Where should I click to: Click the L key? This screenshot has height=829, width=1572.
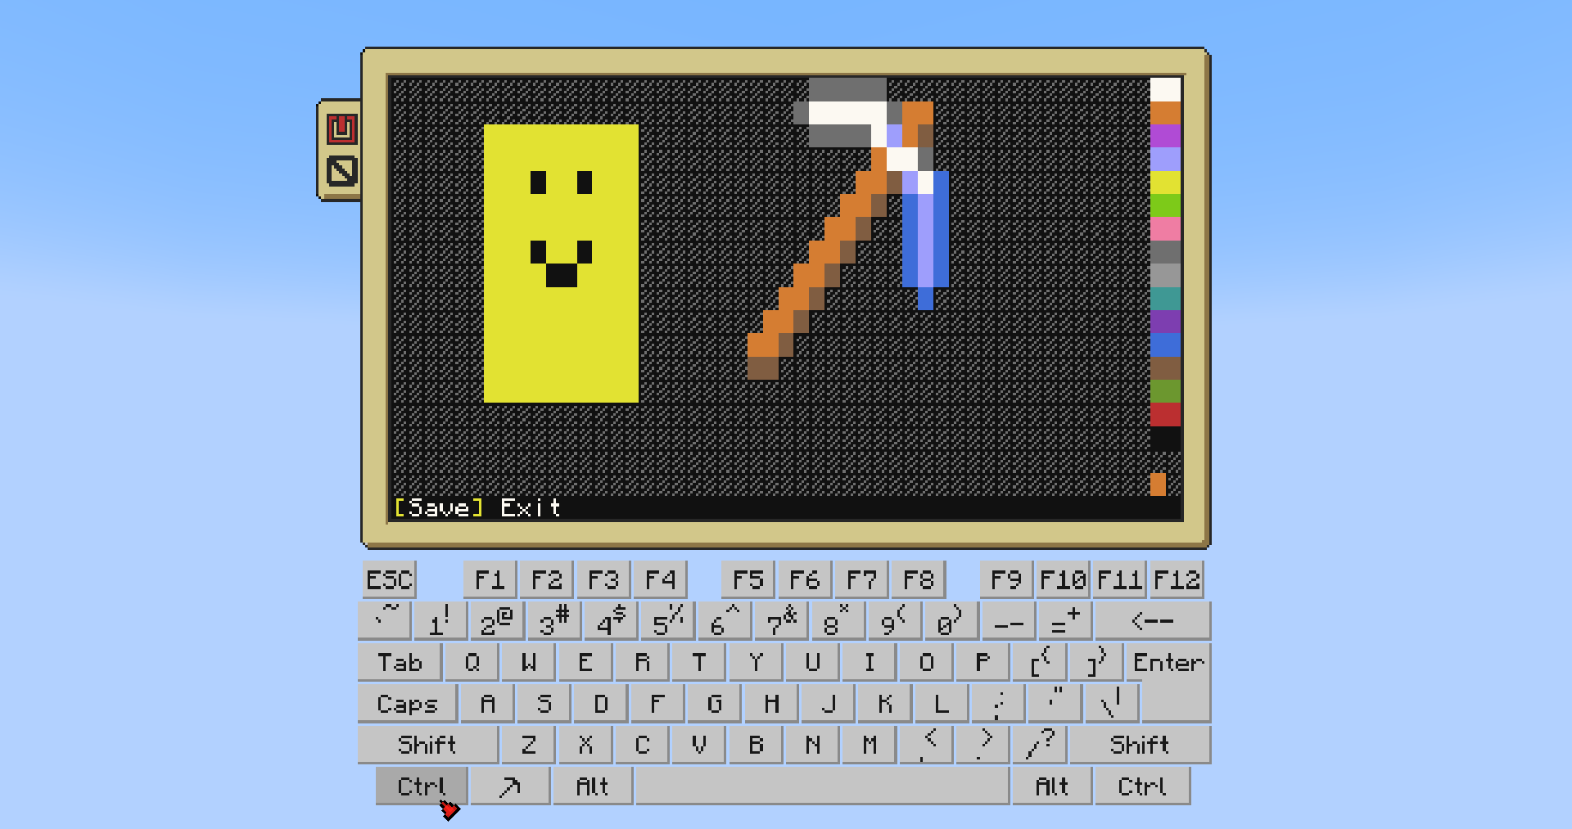click(x=942, y=704)
